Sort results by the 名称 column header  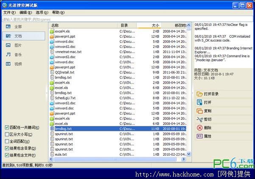(x=83, y=25)
